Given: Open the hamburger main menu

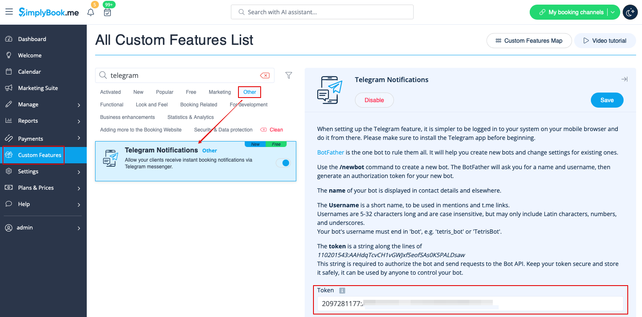Looking at the screenshot, I should coord(9,12).
